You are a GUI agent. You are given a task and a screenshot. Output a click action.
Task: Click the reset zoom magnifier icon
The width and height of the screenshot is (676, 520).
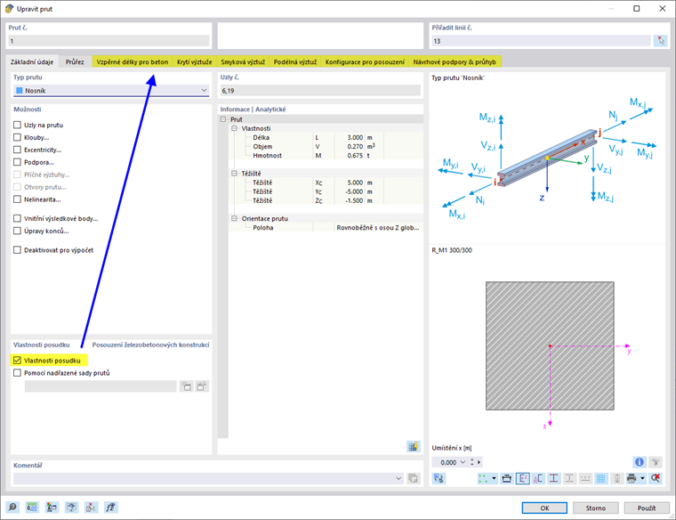coord(656,478)
